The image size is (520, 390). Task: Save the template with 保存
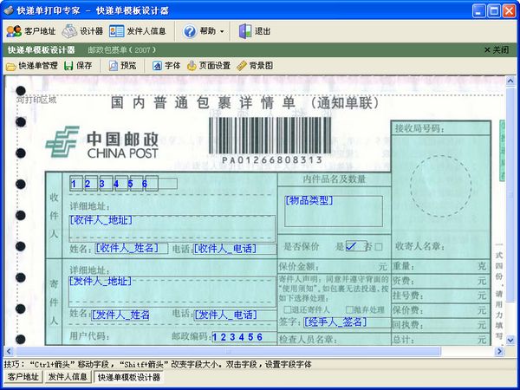coord(78,66)
